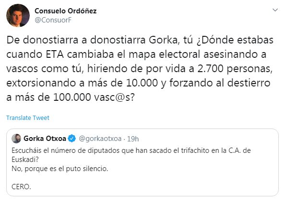
Task: Click Consuelo Ordóñez's profile picture
Action: (x=18, y=15)
